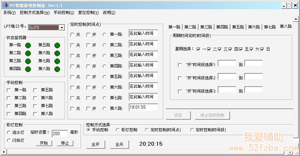Check 第八路 in the 手动控制 group
Screen dimensions: 300x156
35,114
